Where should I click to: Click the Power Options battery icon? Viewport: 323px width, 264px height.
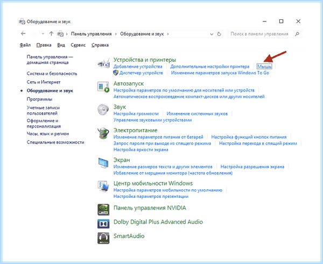103,133
